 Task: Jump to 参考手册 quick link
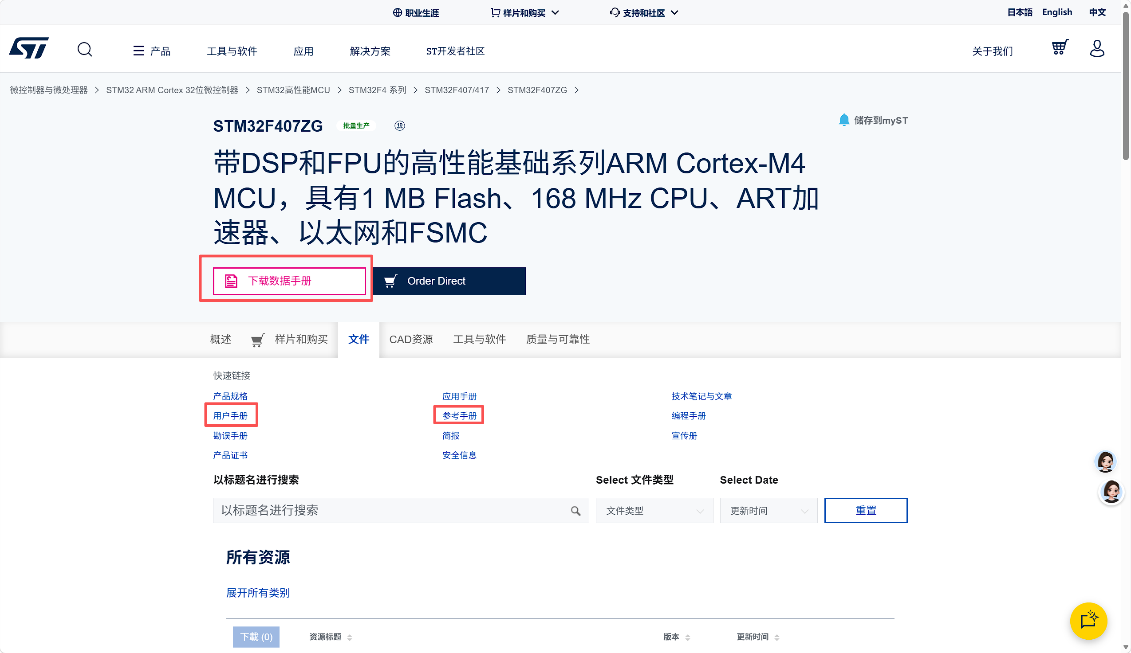[x=460, y=416]
